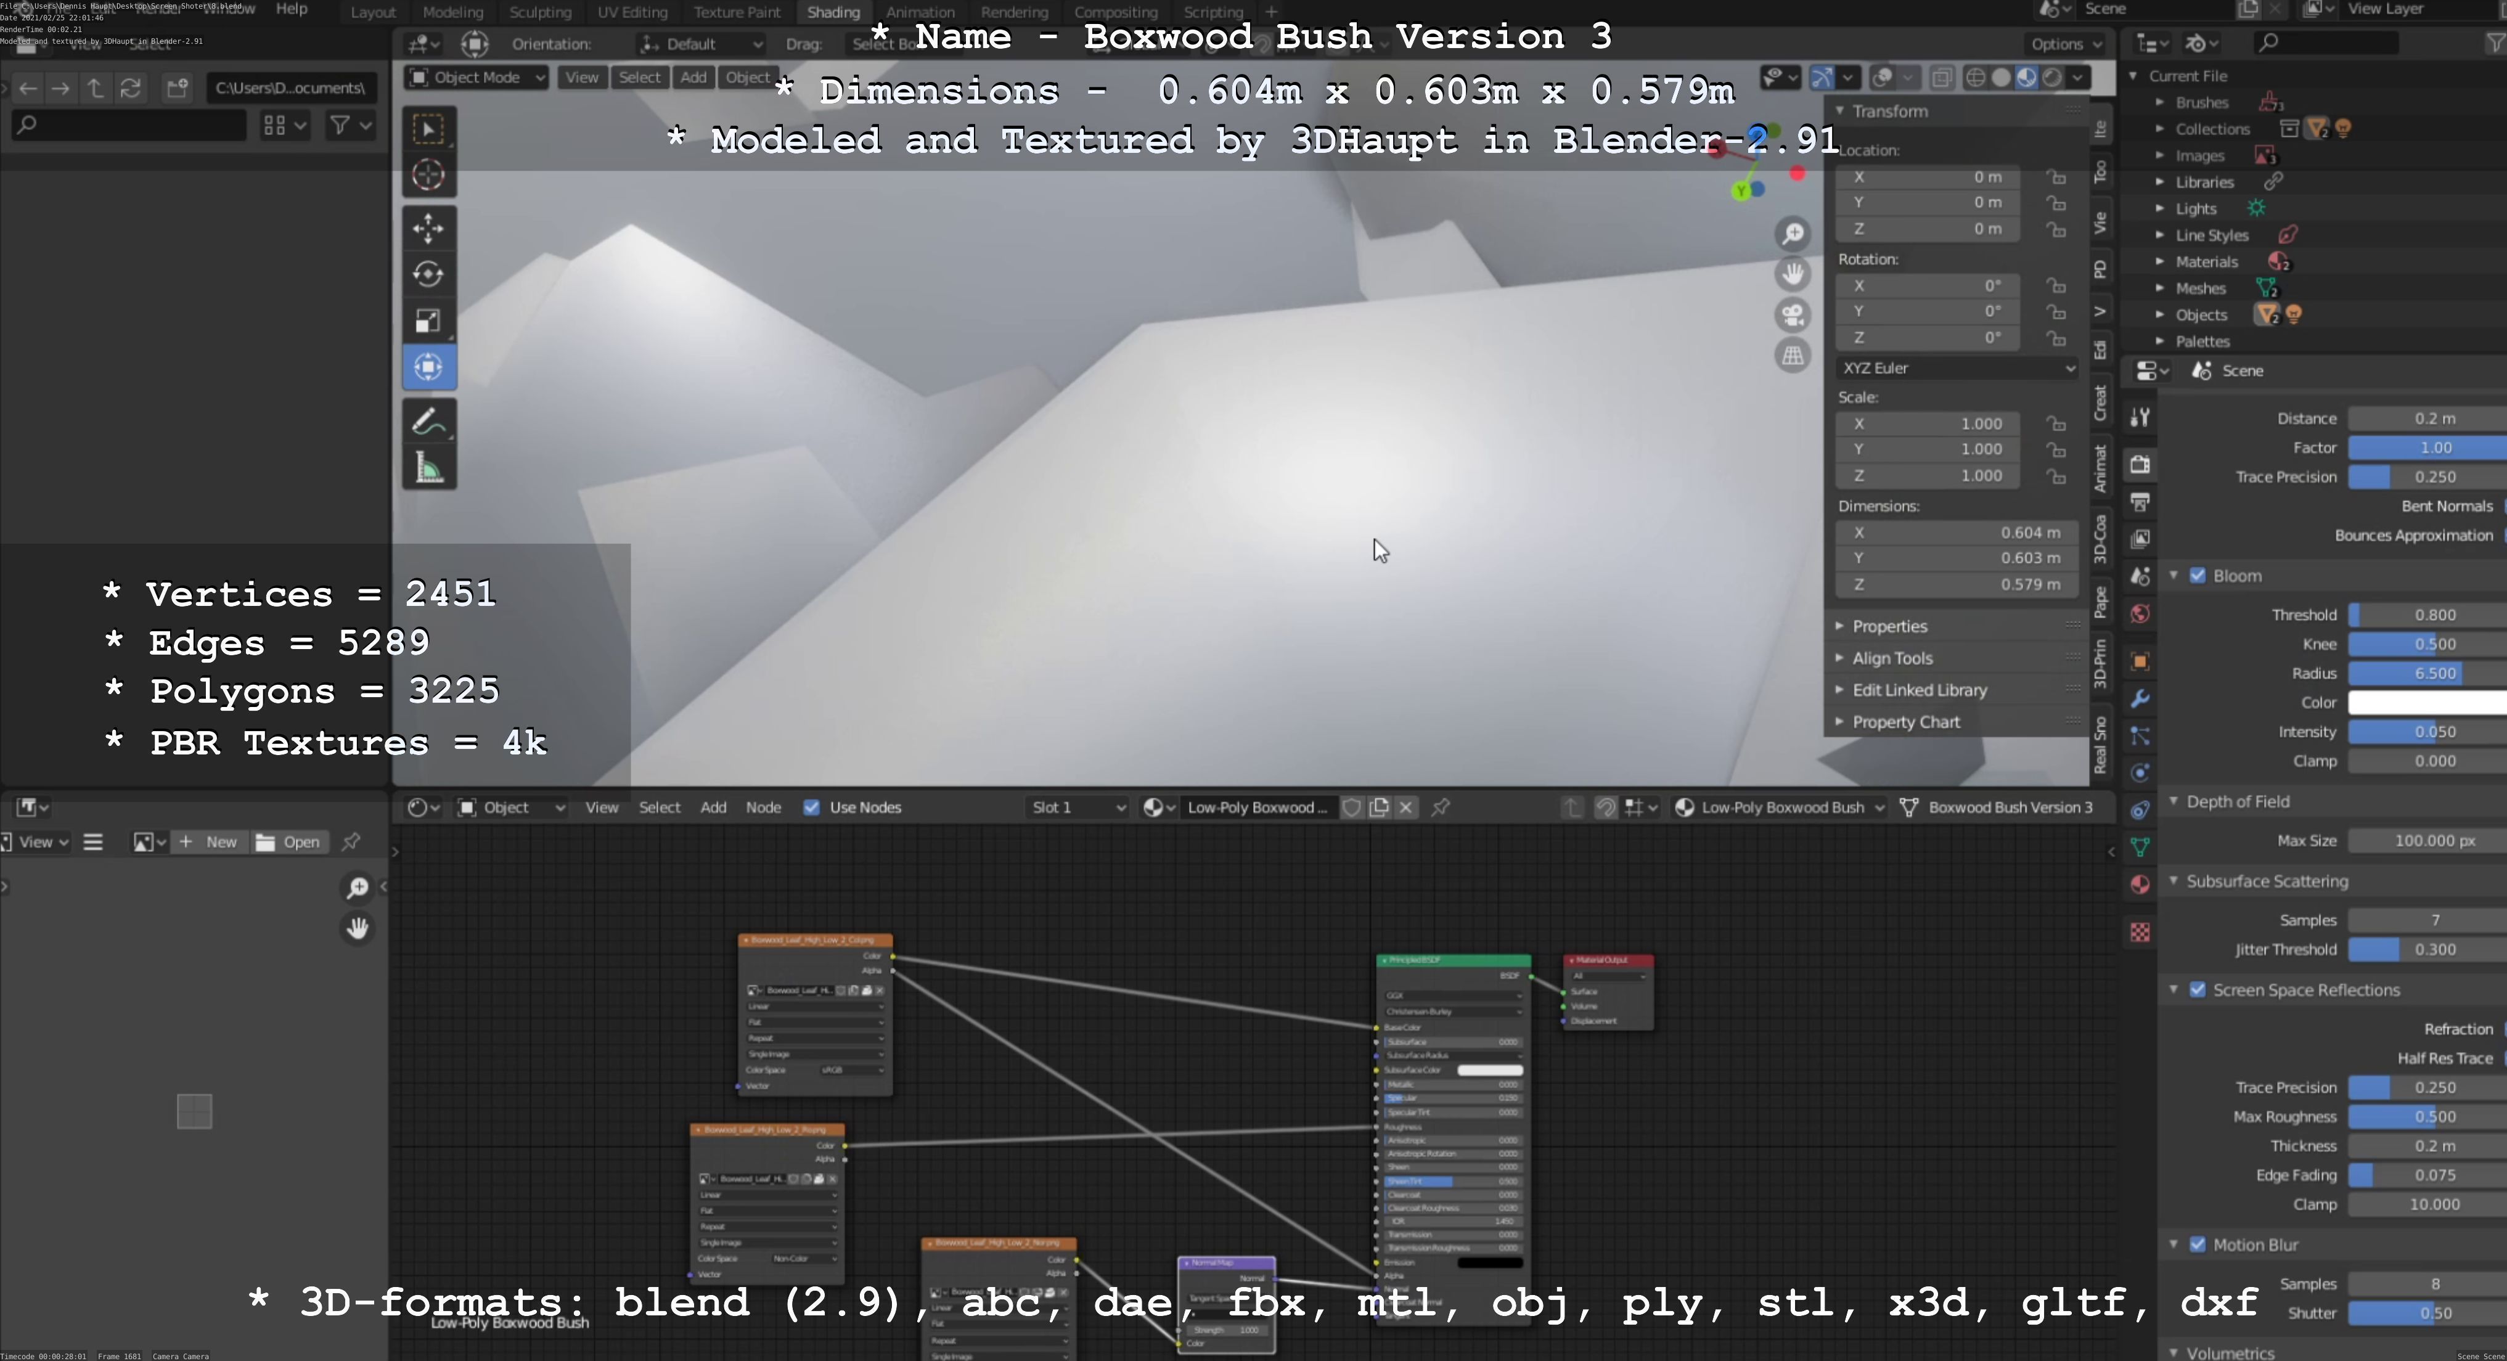The height and width of the screenshot is (1361, 2507).
Task: Click the 3D Cursor tool
Action: click(x=428, y=175)
